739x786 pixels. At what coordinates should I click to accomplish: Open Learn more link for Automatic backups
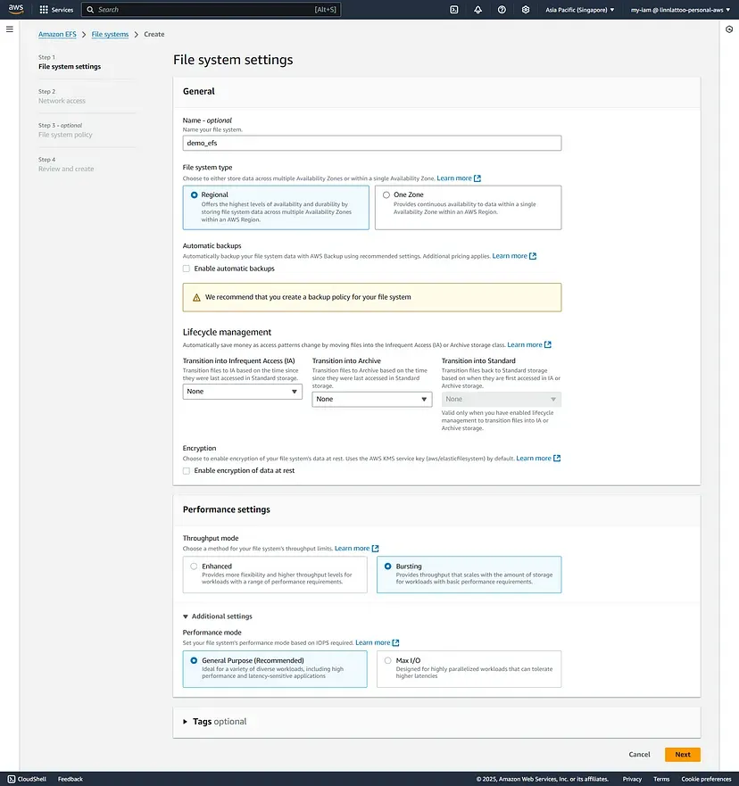click(510, 256)
